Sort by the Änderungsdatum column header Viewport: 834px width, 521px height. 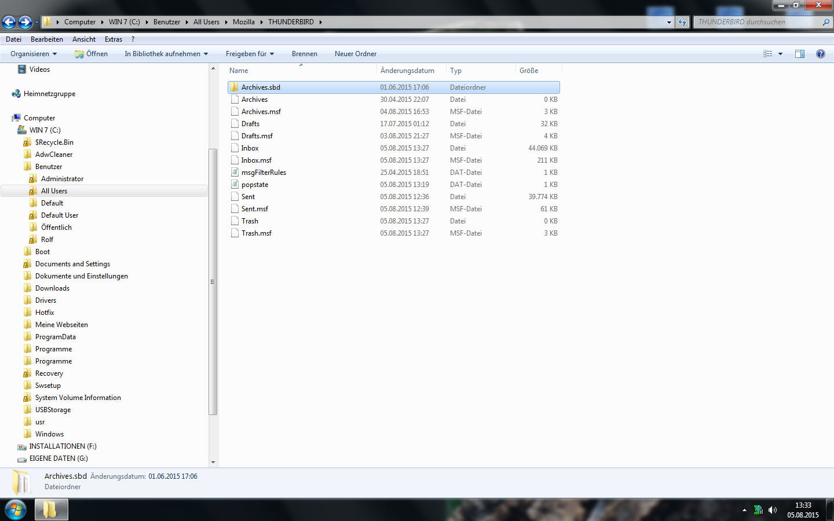[411, 71]
